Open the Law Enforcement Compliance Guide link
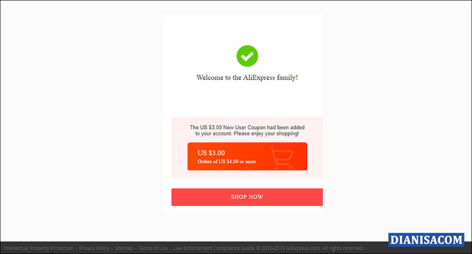The image size is (472, 254). coord(213,248)
